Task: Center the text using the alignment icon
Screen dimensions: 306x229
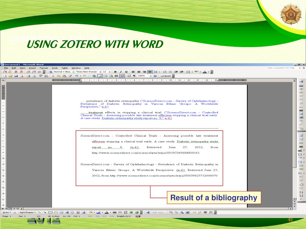Action: coord(139,72)
